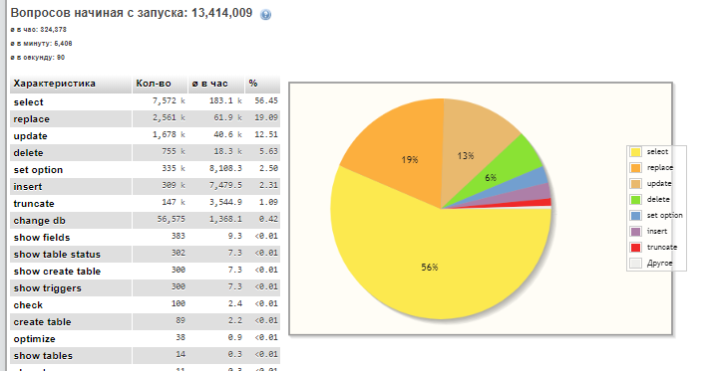Click the purple insert legend swatch

pyautogui.click(x=636, y=232)
